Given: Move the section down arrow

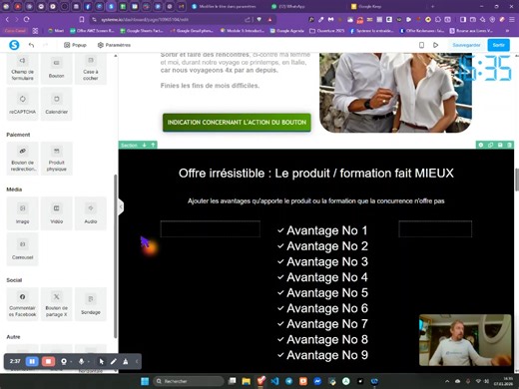Looking at the screenshot, I should click(145, 145).
